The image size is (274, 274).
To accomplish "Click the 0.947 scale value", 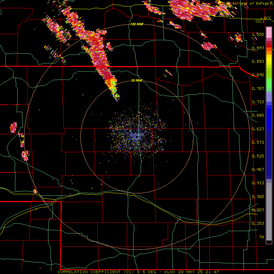I will pos(258,48).
